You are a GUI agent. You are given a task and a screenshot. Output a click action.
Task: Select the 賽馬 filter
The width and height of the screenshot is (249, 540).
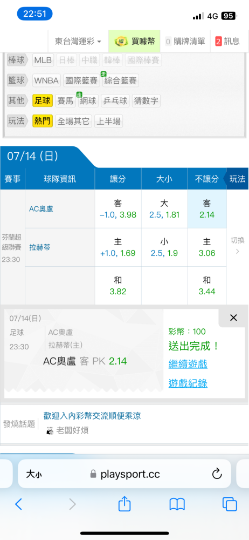coord(65,101)
